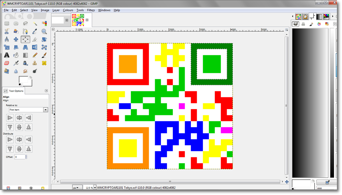Align right edge of target
Image resolution: width=342 pixels, height=195 pixels.
(28, 118)
